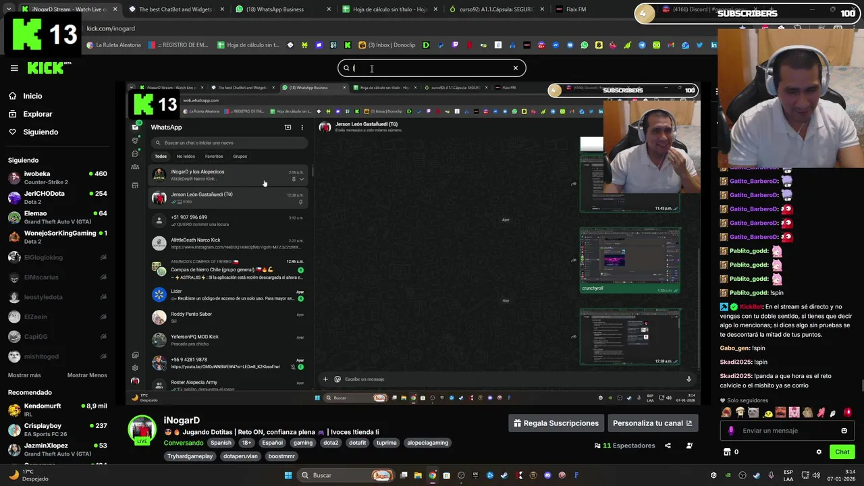Open the Kick hamburger menu
The height and width of the screenshot is (486, 864).
click(x=14, y=68)
